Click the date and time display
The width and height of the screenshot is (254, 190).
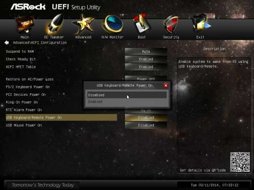click(214, 185)
